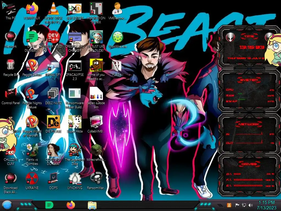Launch Plants vs Zombies
This screenshot has width=281, height=211.
(x=32, y=155)
